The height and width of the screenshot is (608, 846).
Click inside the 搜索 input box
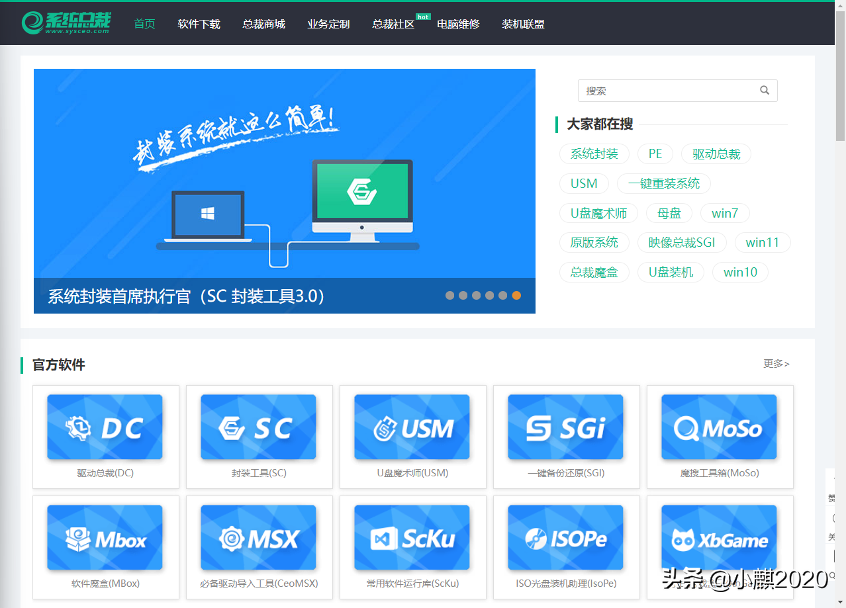[x=662, y=90]
